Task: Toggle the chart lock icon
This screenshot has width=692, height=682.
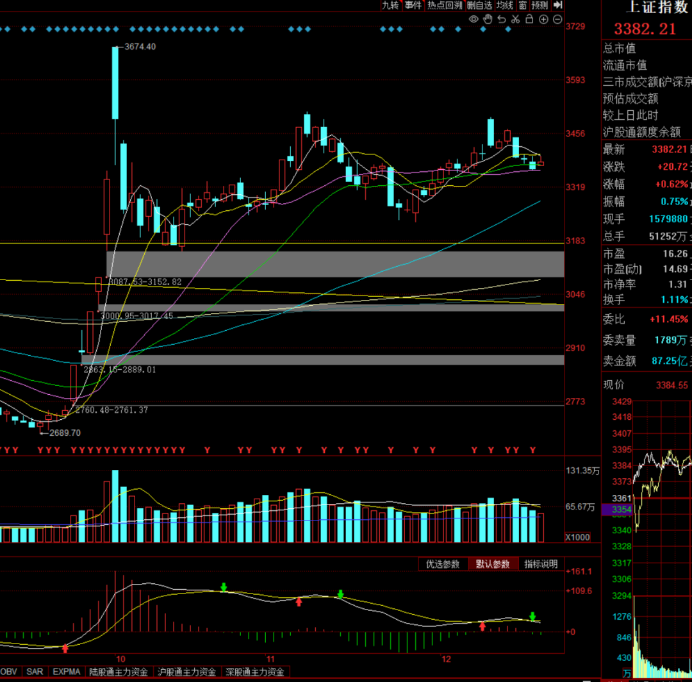Action: tap(529, 19)
